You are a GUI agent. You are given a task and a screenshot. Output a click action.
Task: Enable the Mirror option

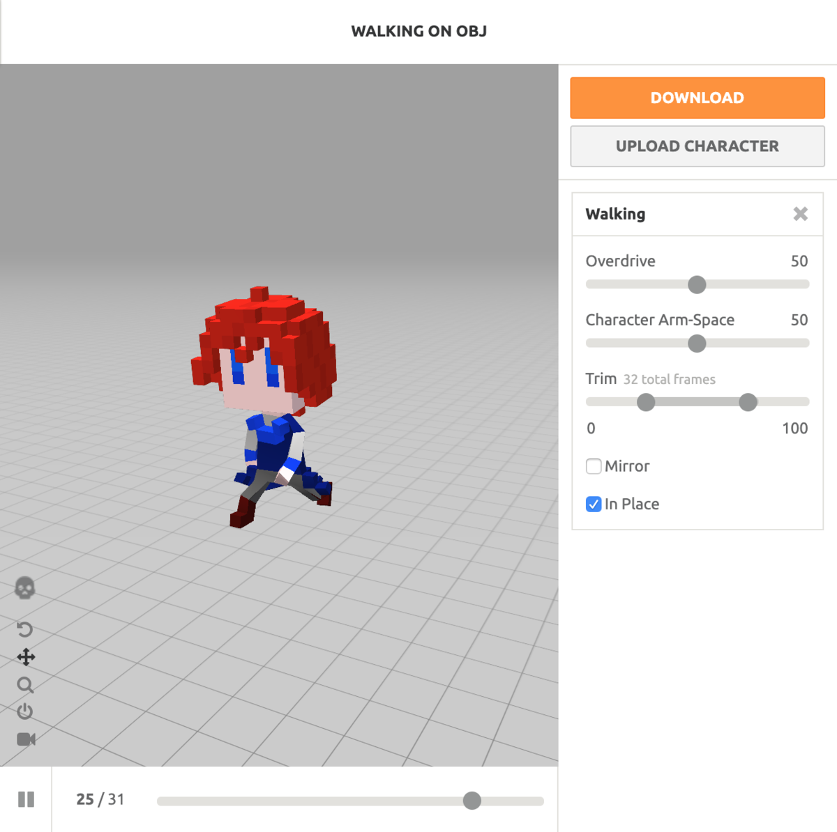(593, 465)
